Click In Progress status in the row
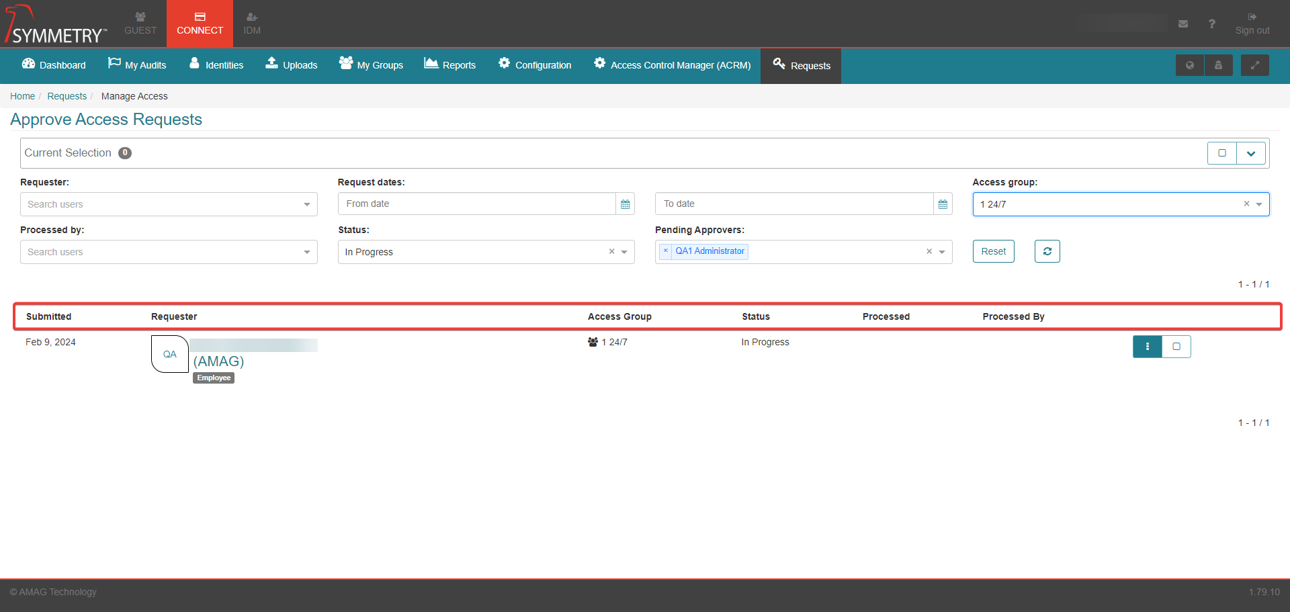The width and height of the screenshot is (1290, 612). coord(765,342)
